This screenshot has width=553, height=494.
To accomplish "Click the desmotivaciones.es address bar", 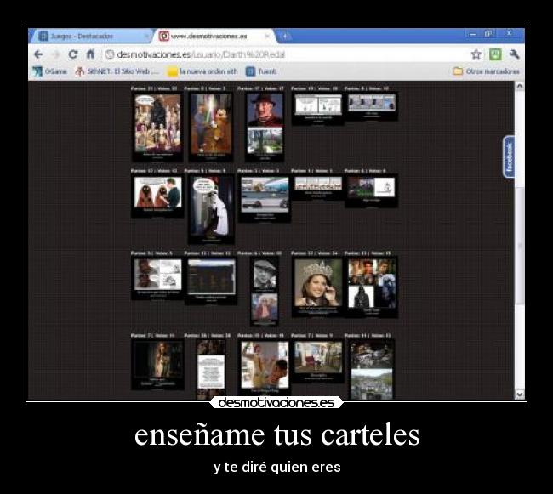I will coord(286,54).
